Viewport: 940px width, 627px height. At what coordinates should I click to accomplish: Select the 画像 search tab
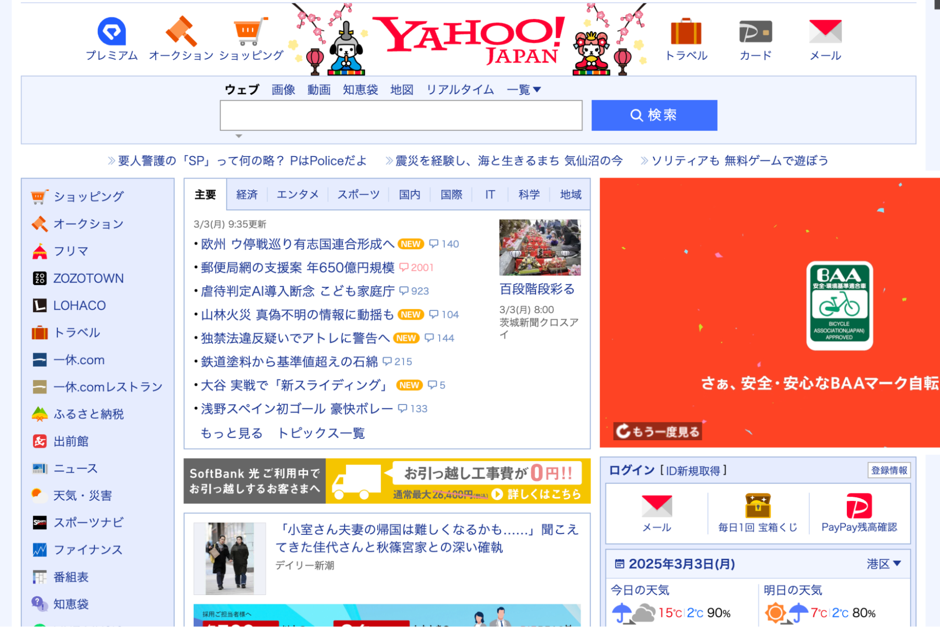pyautogui.click(x=283, y=89)
